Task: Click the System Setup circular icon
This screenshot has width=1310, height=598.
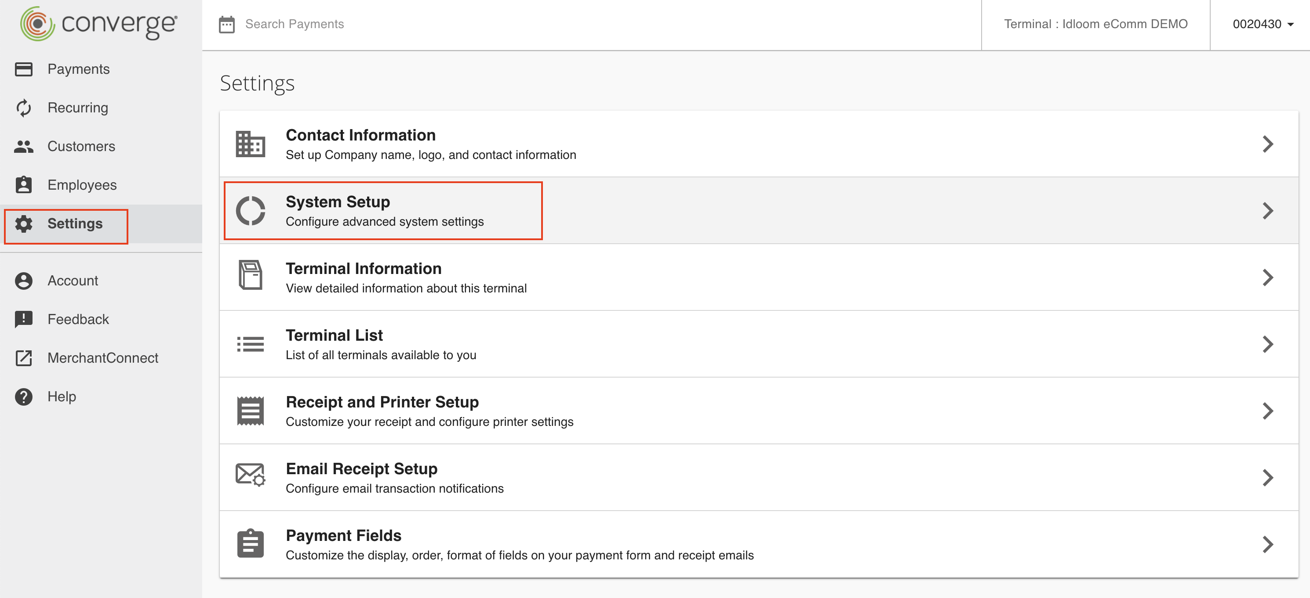Action: 250,211
